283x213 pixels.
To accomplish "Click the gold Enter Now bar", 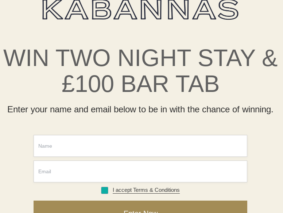I will 140,208.
